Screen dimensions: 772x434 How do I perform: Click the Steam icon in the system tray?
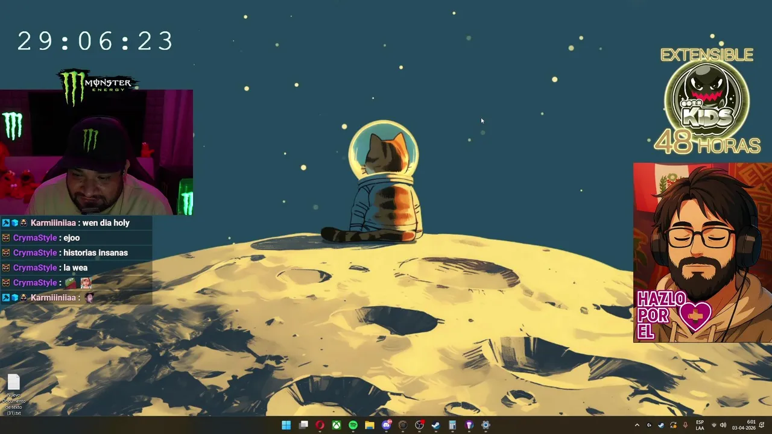coord(661,425)
